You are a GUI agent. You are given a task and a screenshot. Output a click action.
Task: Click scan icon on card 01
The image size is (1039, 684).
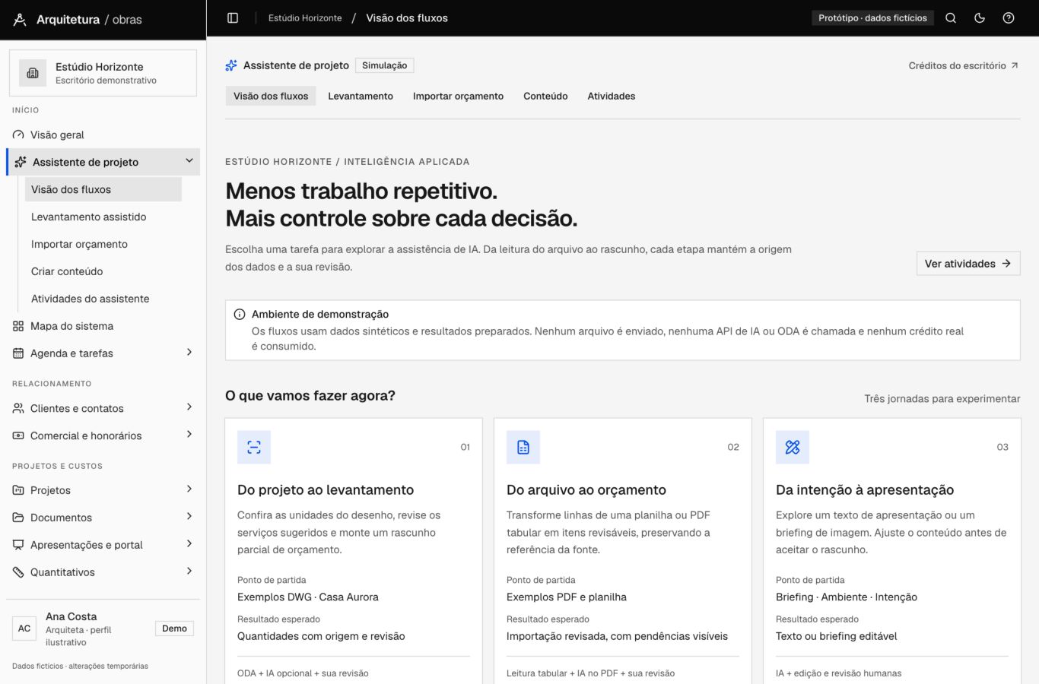(254, 447)
